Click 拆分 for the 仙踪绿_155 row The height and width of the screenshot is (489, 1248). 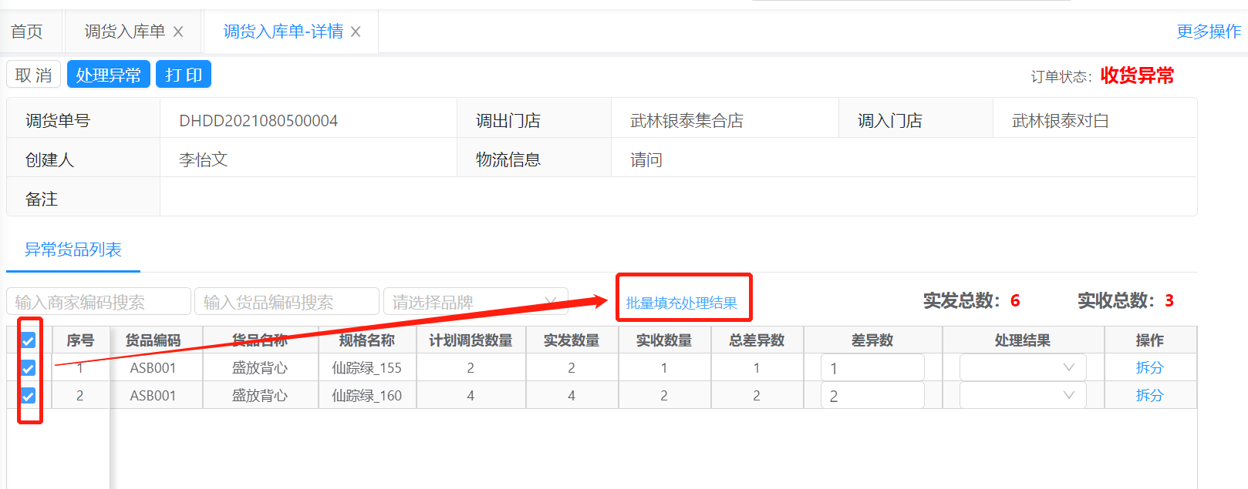[x=1149, y=368]
